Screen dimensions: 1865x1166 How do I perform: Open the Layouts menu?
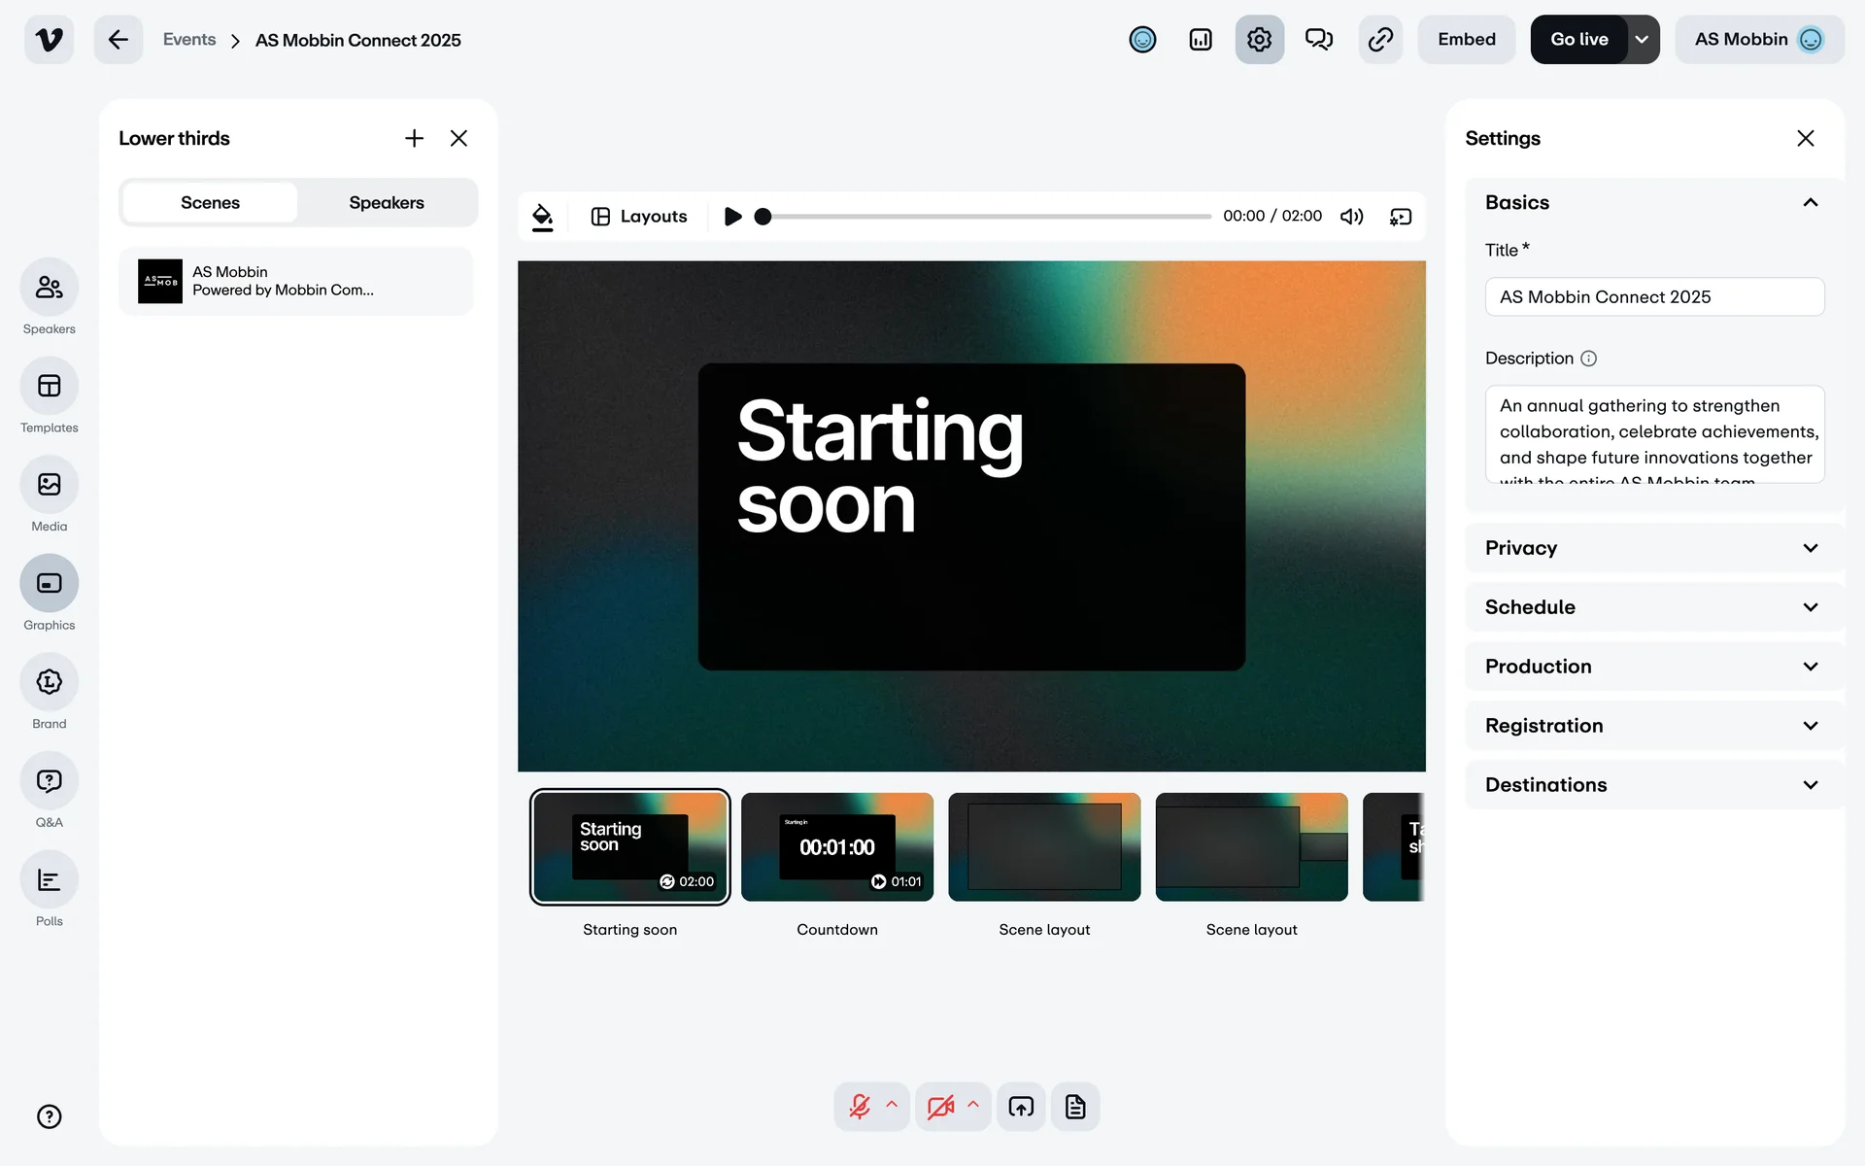[639, 217]
